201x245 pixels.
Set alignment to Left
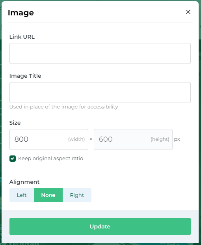(22, 195)
